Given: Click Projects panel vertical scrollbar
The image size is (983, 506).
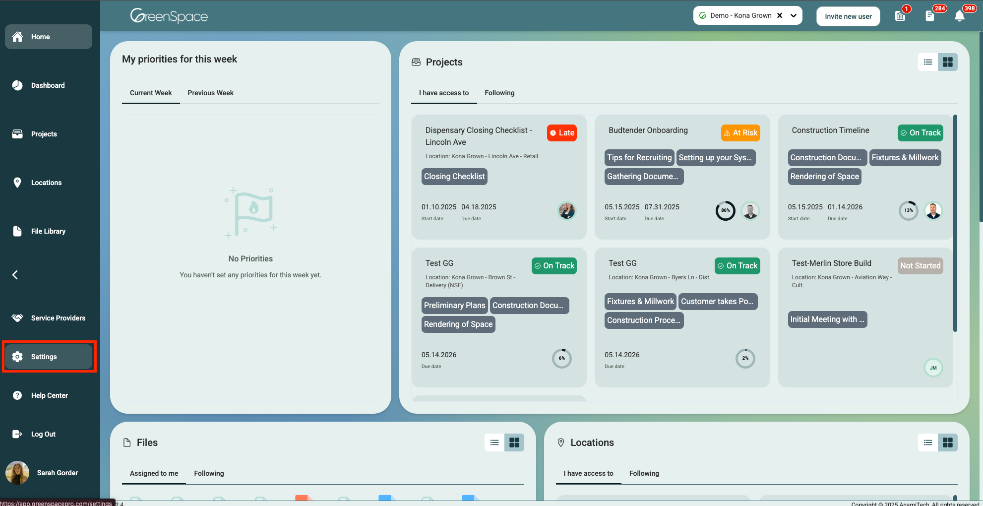Looking at the screenshot, I should point(955,223).
